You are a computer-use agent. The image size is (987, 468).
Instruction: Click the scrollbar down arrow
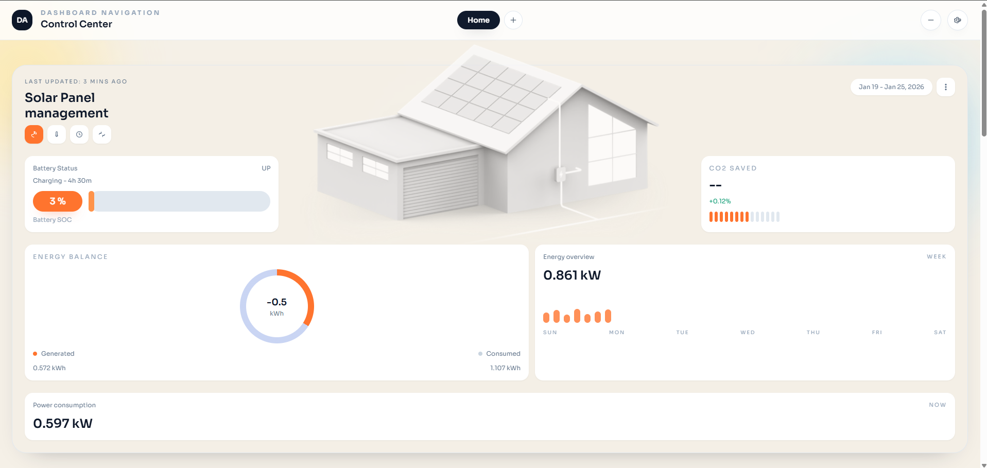coord(984,465)
